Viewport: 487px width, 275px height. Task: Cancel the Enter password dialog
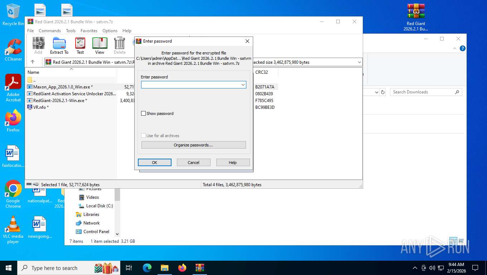click(193, 163)
